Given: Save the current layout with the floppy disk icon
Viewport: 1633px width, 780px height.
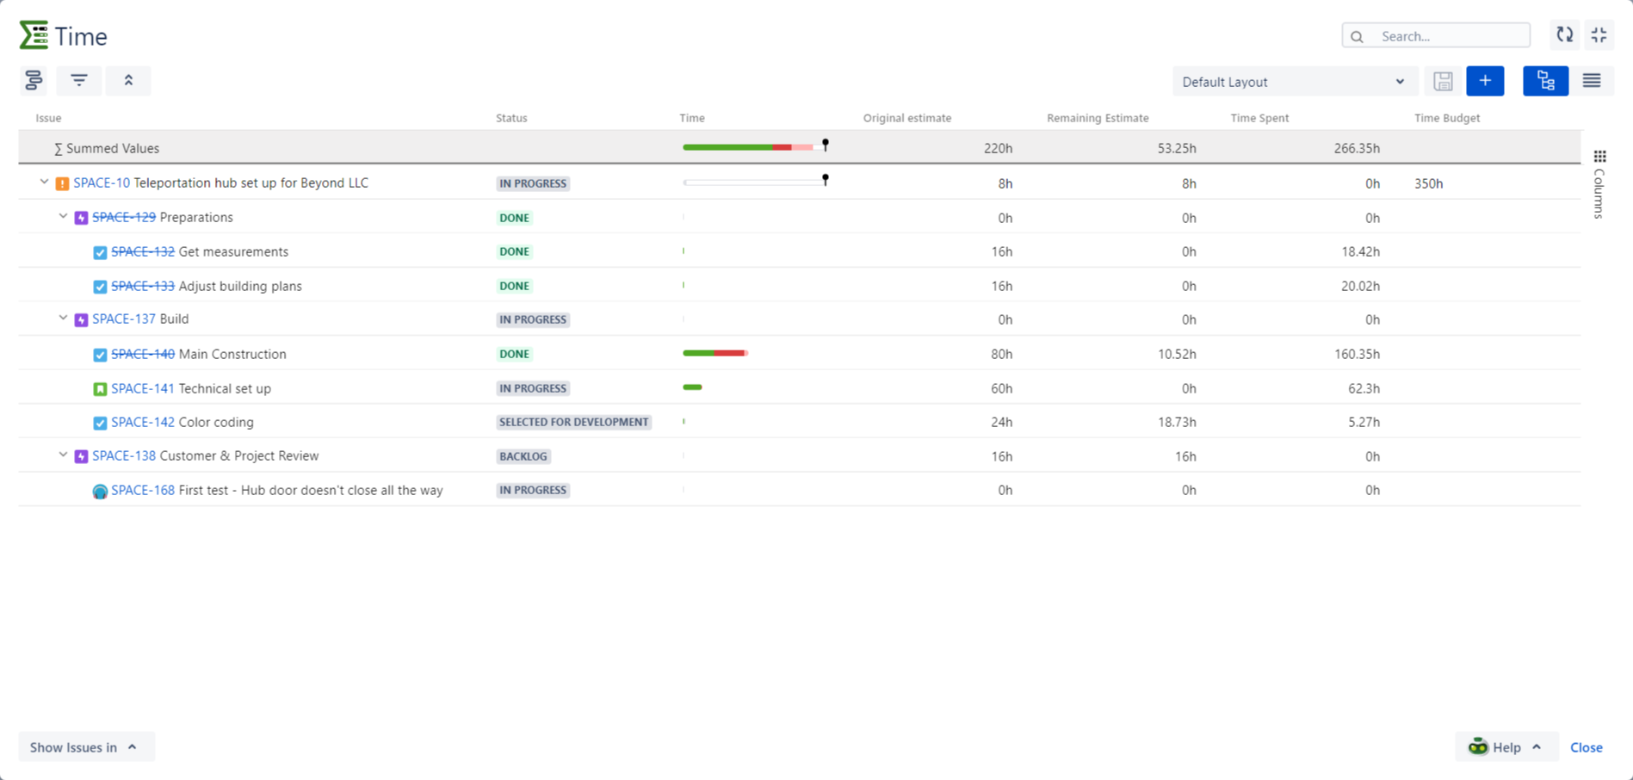Looking at the screenshot, I should click(1443, 80).
